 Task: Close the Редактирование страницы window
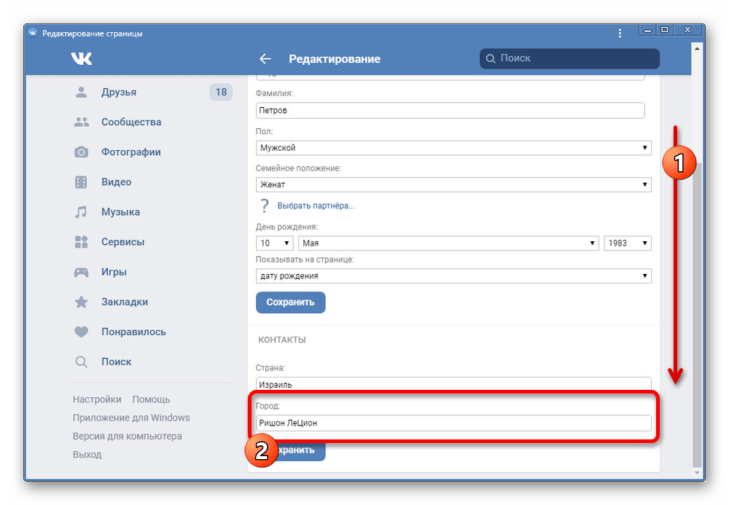click(x=687, y=30)
